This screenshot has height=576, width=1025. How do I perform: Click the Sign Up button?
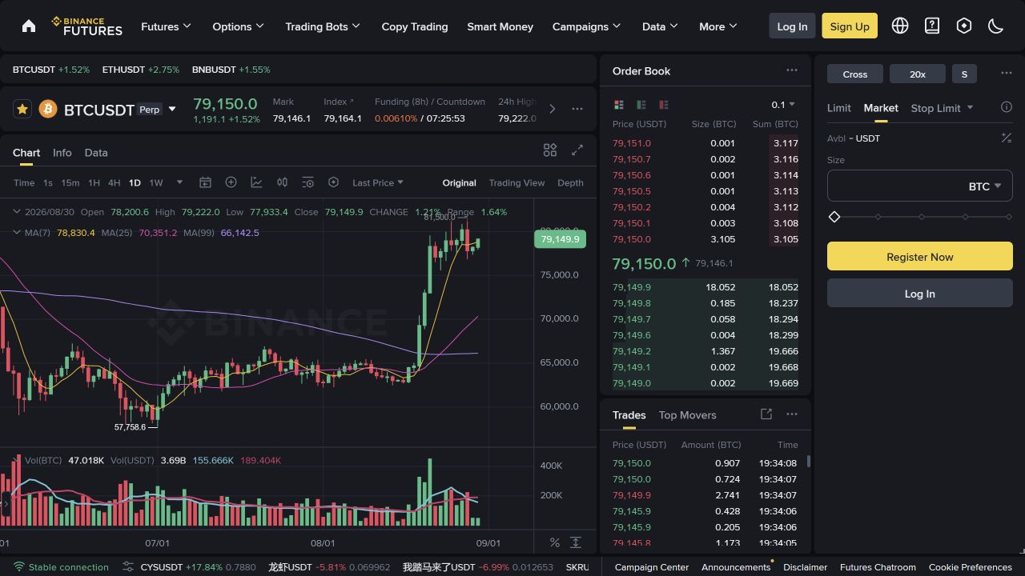coord(850,26)
